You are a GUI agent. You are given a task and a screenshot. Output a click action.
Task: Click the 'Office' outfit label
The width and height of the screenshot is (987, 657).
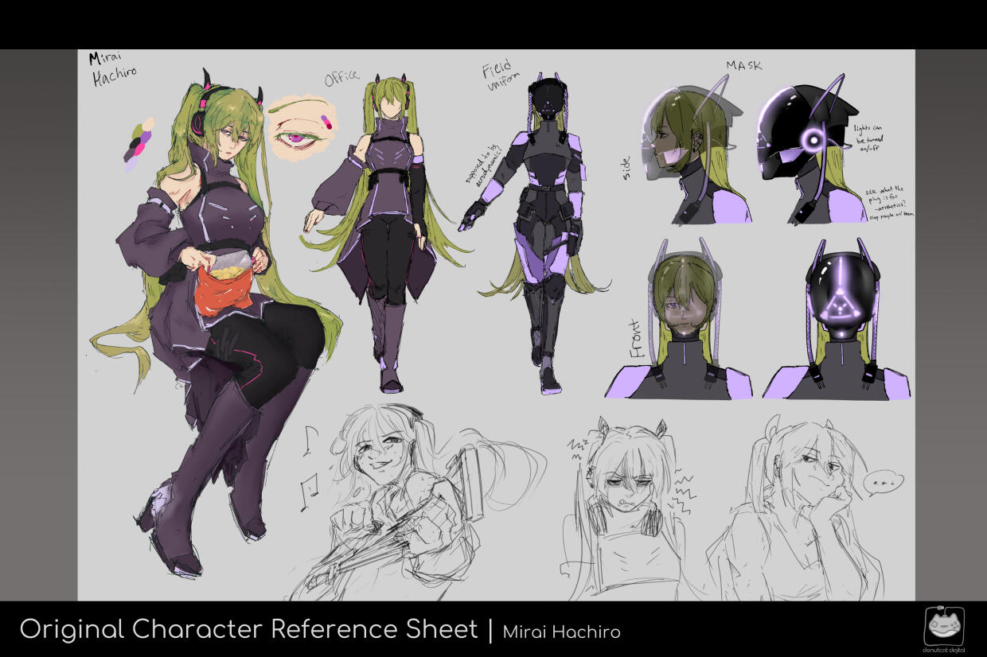342,78
